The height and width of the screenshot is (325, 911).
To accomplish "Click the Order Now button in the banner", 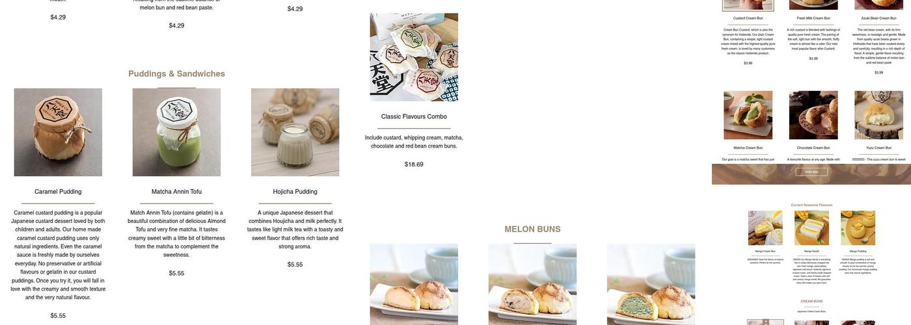I will (811, 172).
